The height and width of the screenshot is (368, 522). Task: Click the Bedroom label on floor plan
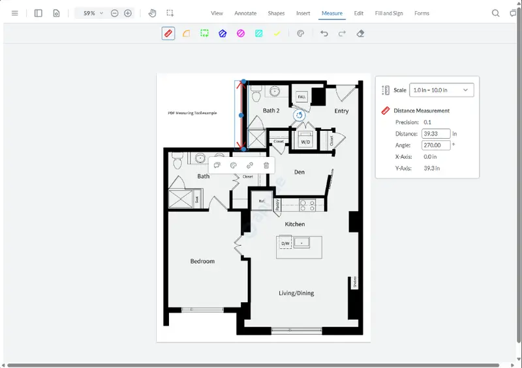202,261
